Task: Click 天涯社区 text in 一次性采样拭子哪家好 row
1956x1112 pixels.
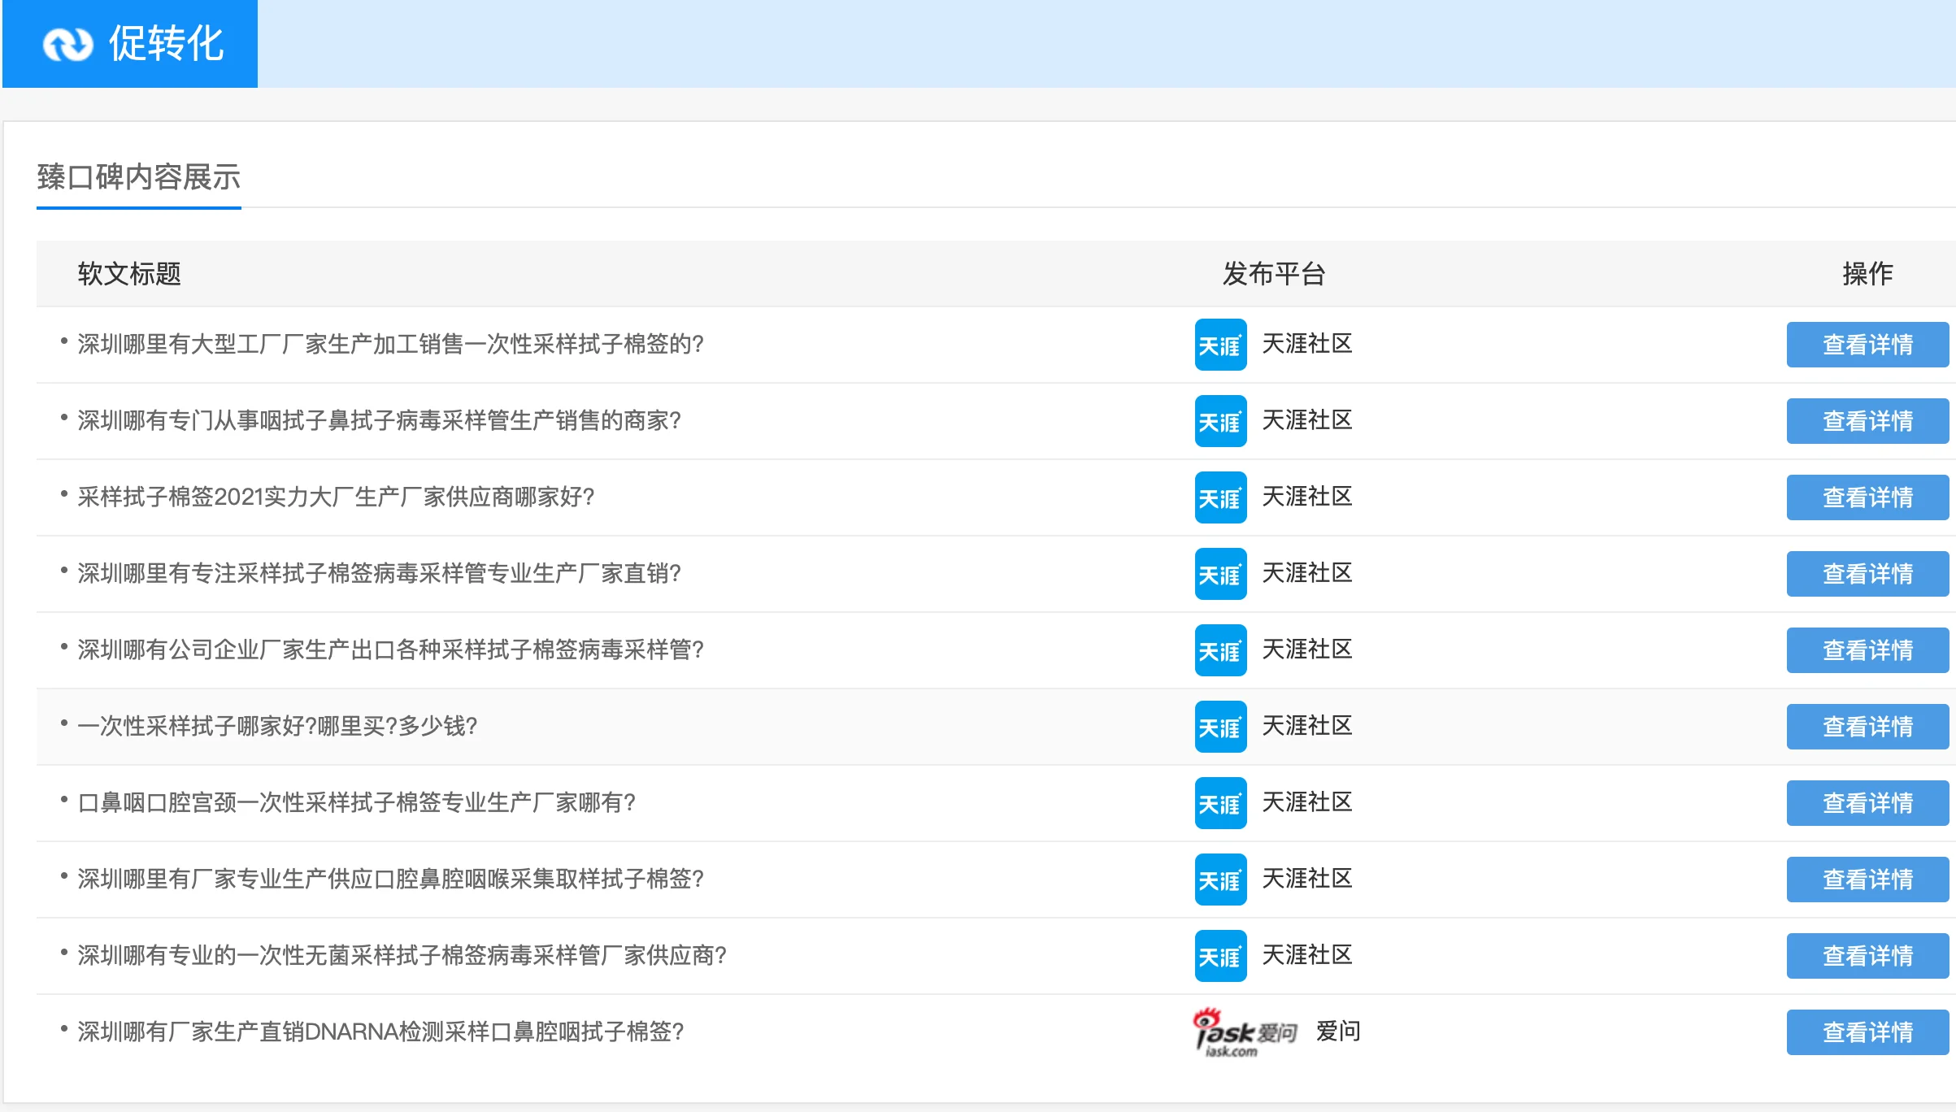Action: [x=1307, y=726]
